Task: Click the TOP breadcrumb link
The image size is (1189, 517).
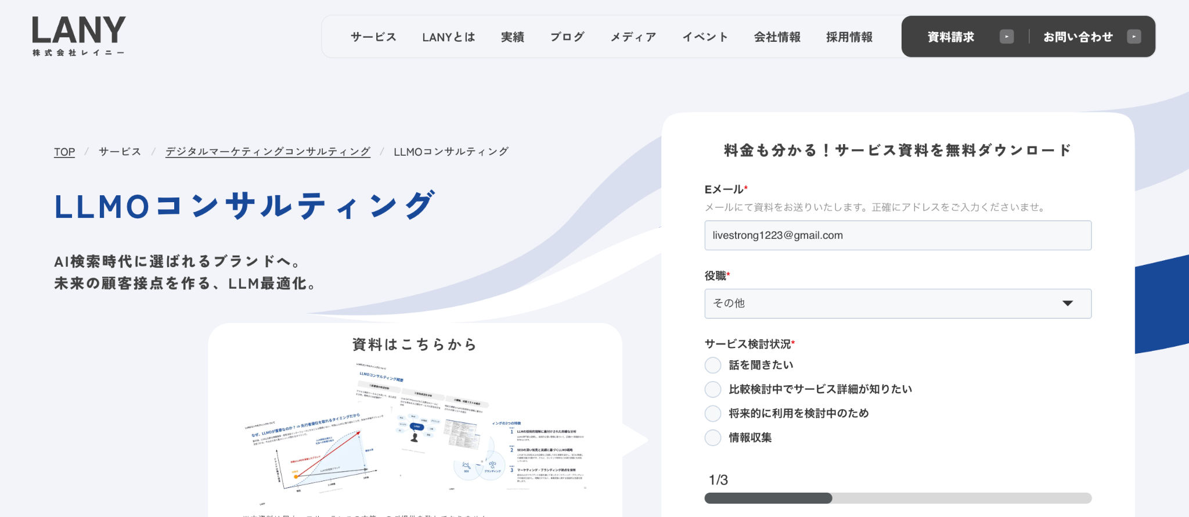Action: point(64,152)
